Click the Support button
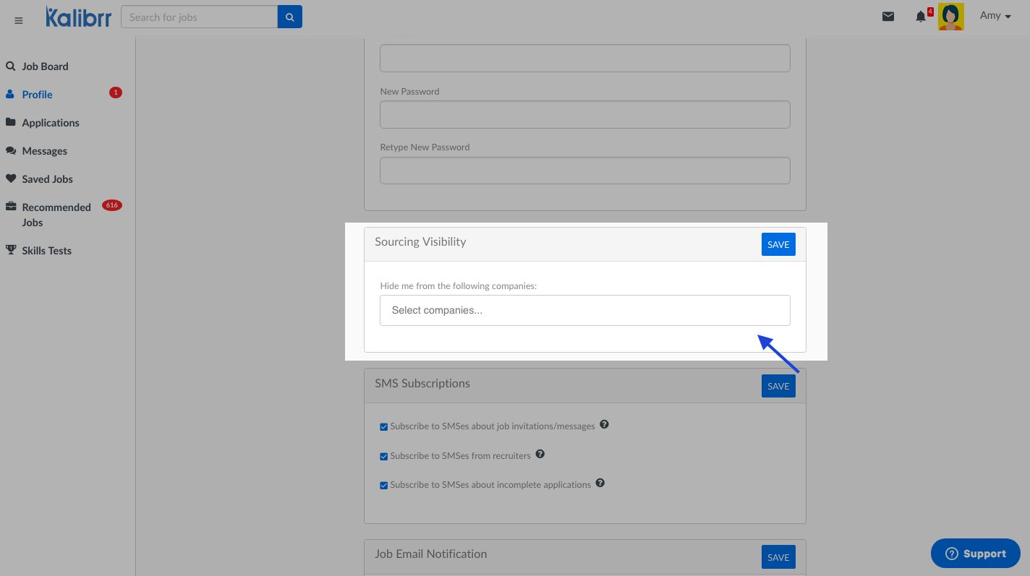Screen dimensions: 1030x576 point(975,554)
